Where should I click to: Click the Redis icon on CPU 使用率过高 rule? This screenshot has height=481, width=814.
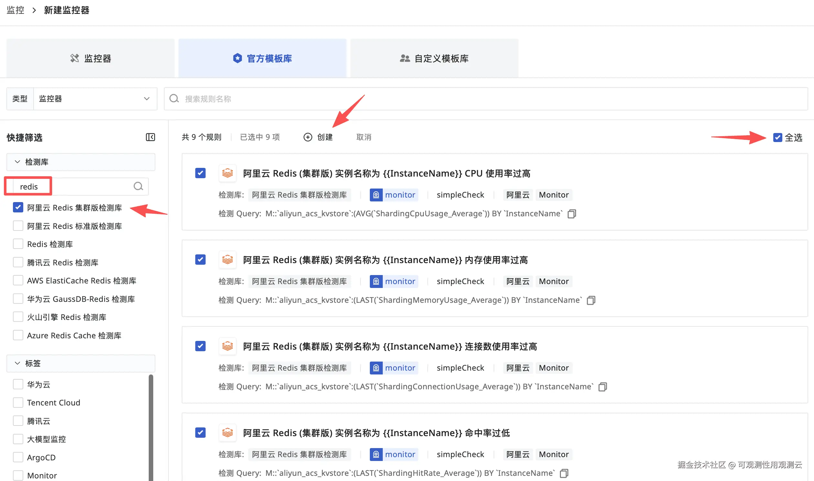[227, 173]
